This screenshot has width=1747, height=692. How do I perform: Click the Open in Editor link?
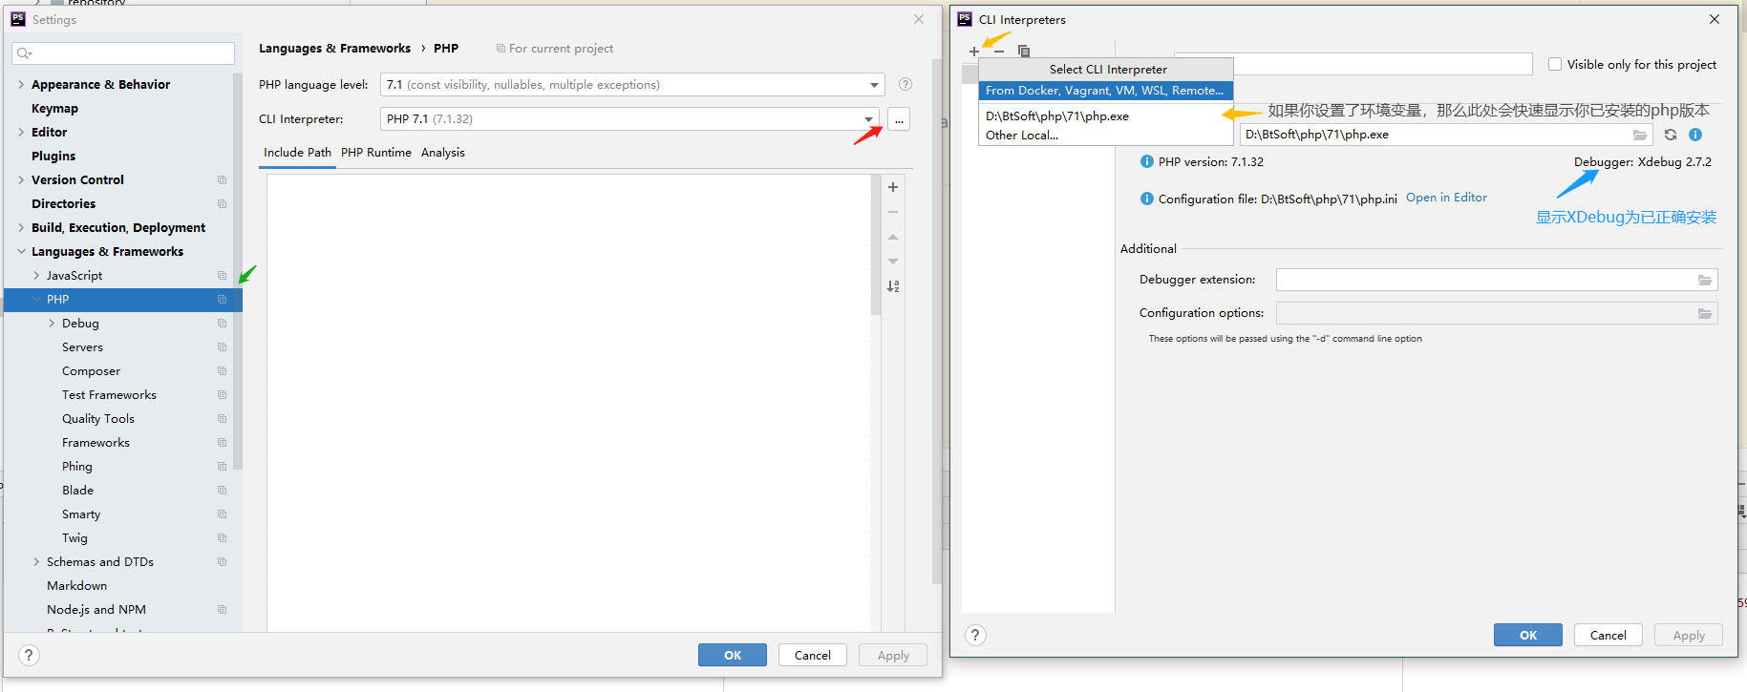tap(1446, 198)
